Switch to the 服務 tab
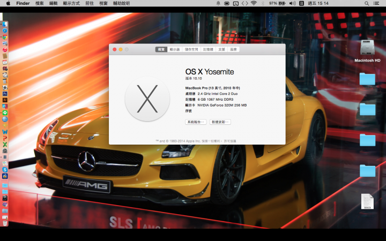Screen dimensions: 386x241 (233, 49)
